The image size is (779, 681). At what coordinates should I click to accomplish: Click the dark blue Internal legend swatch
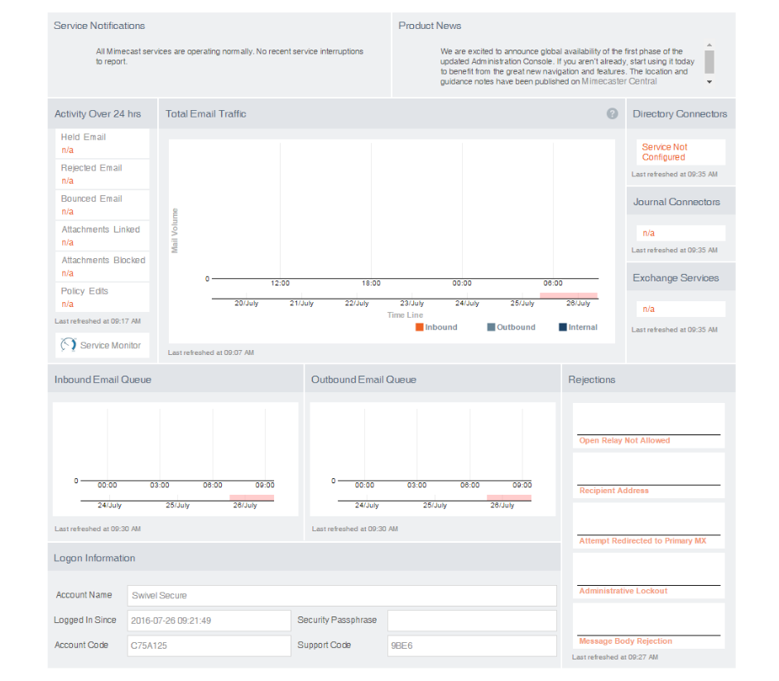pyautogui.click(x=563, y=327)
